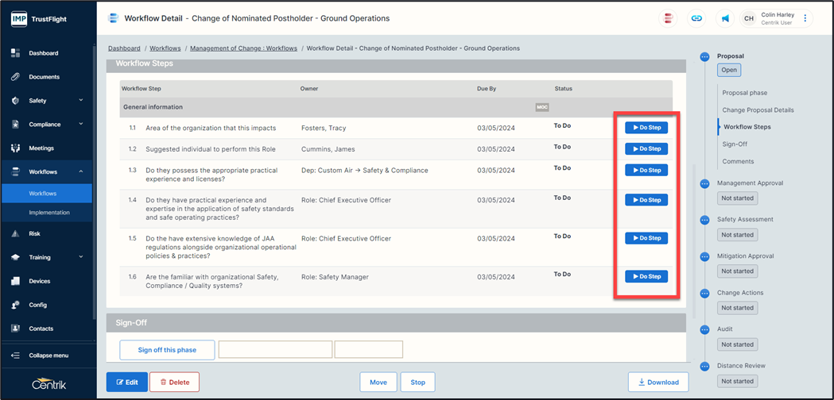
Task: Click the Risk warning triangle icon
Action: 15,234
